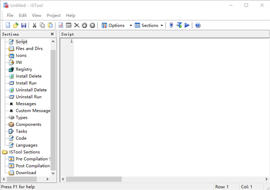This screenshot has width=270, height=190.
Task: Click the Compile script toolbar icon
Action: point(179,25)
